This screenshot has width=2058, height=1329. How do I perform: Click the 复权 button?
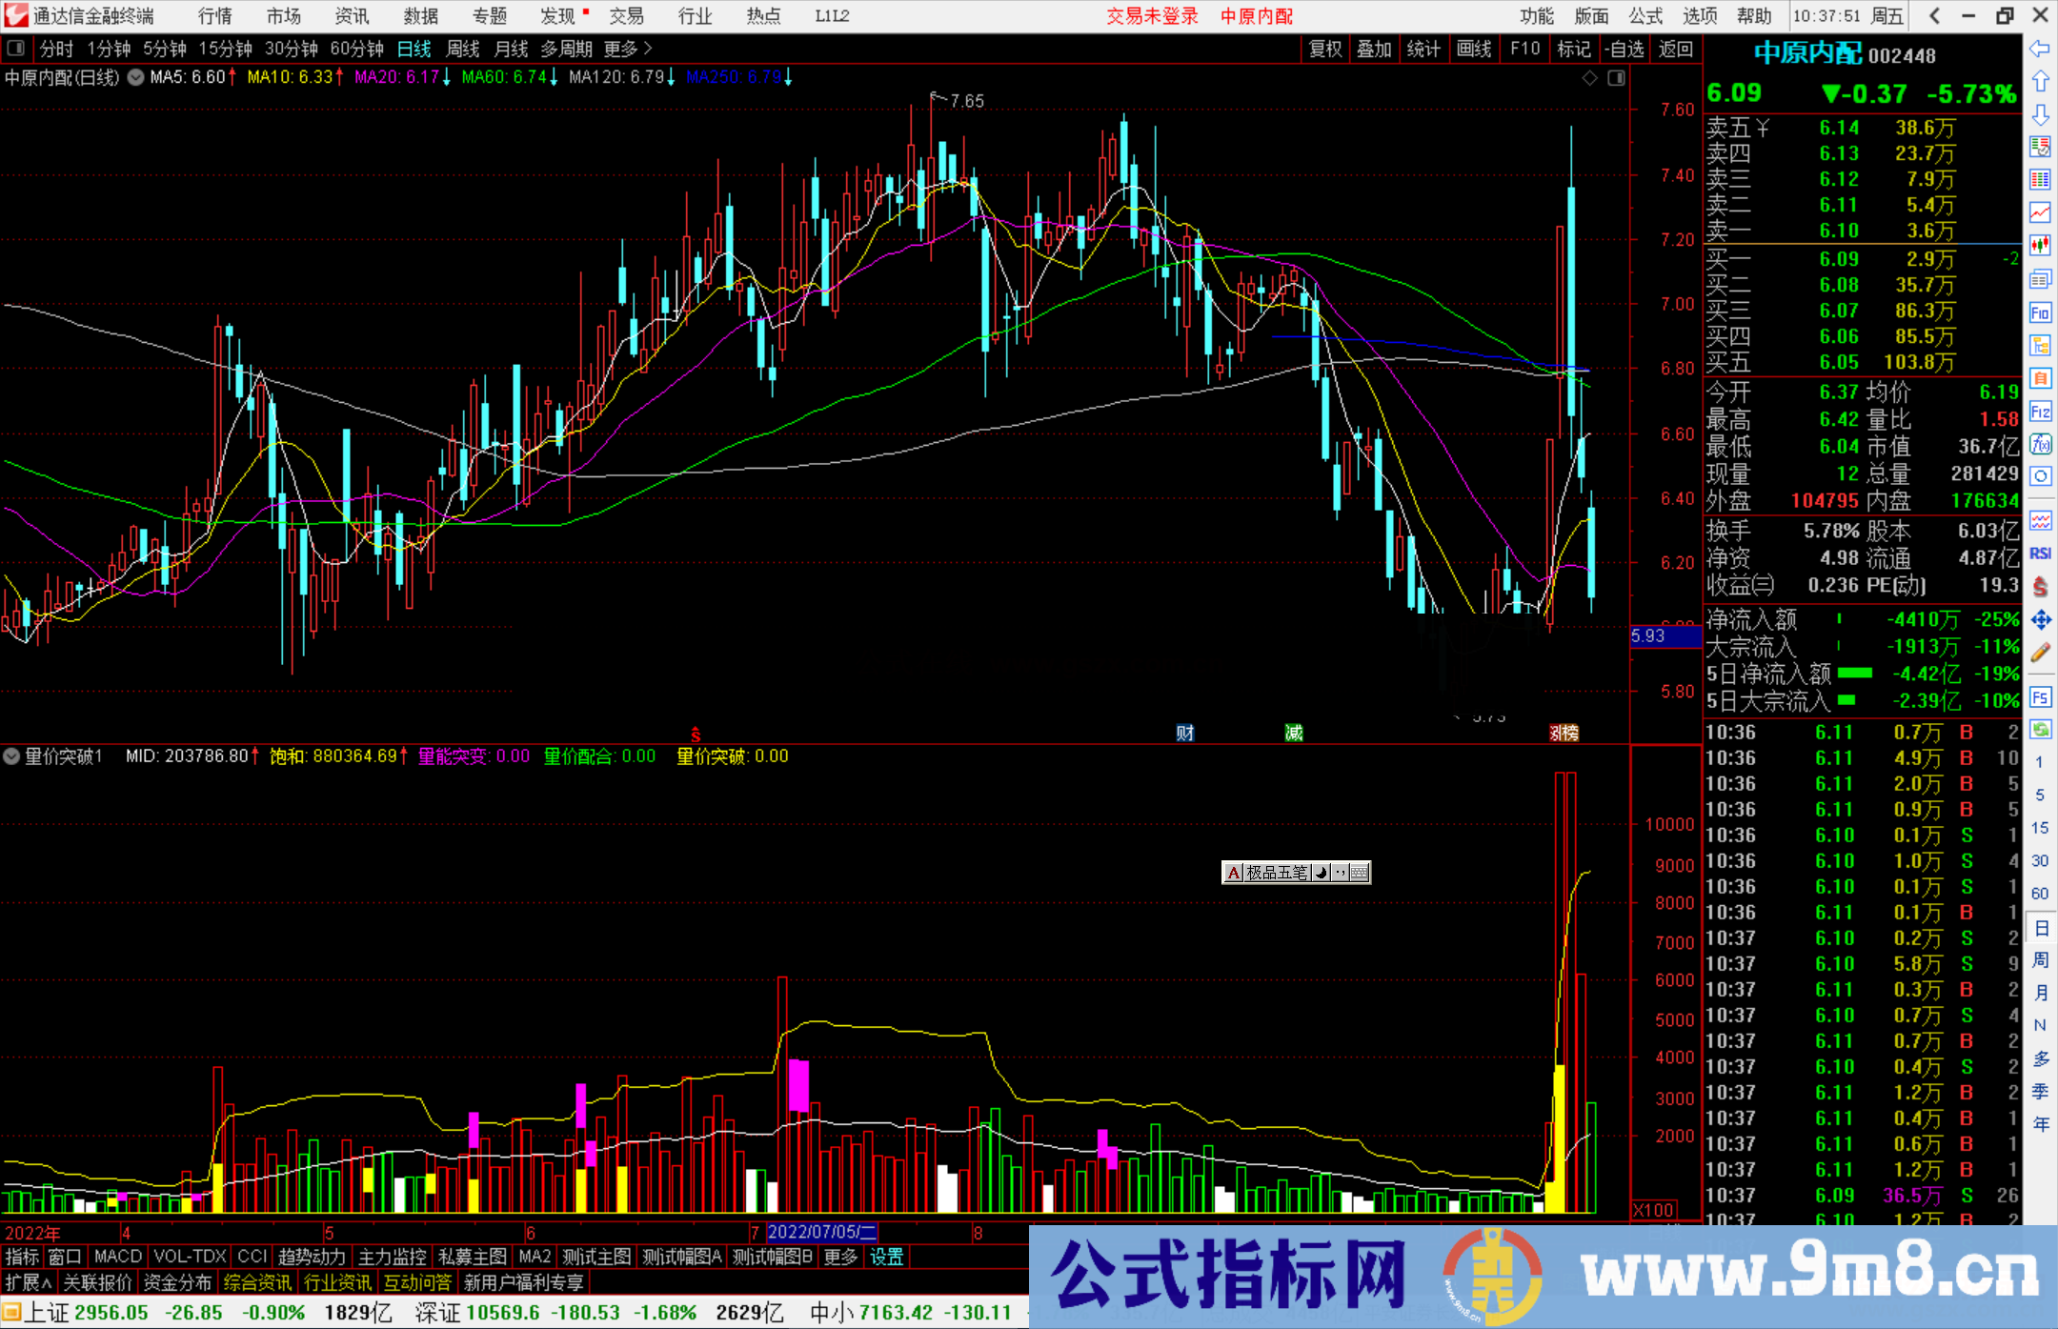click(x=1324, y=48)
